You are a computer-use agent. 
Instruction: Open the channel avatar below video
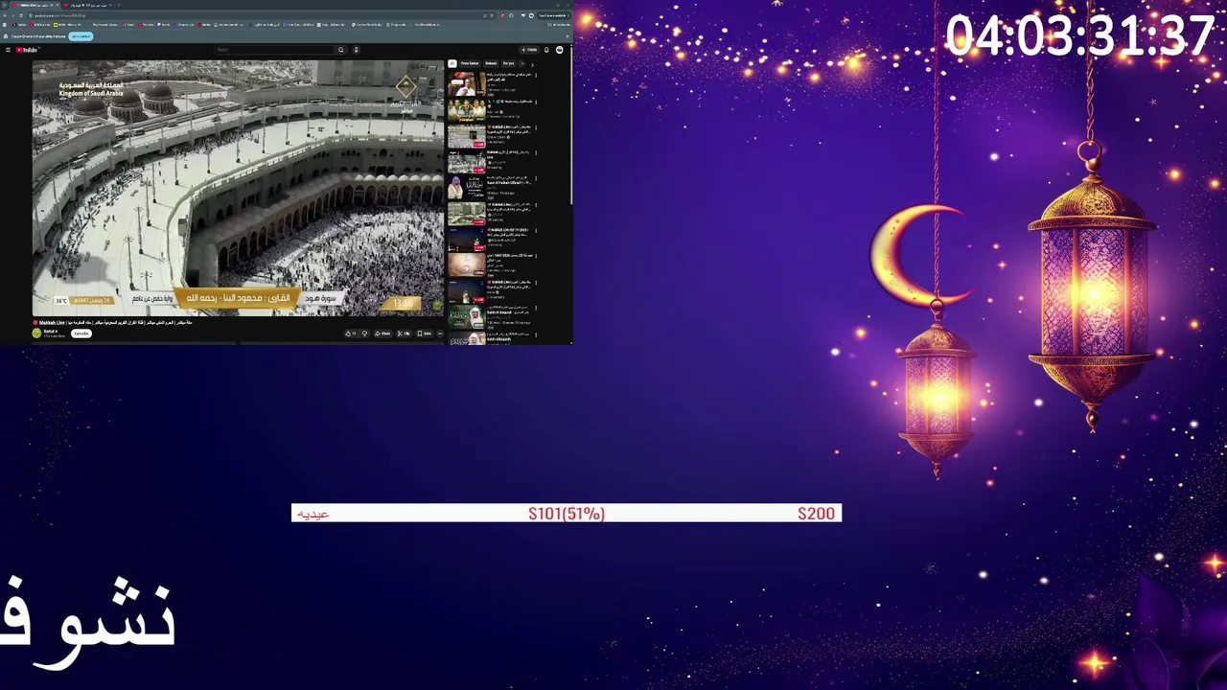36,333
